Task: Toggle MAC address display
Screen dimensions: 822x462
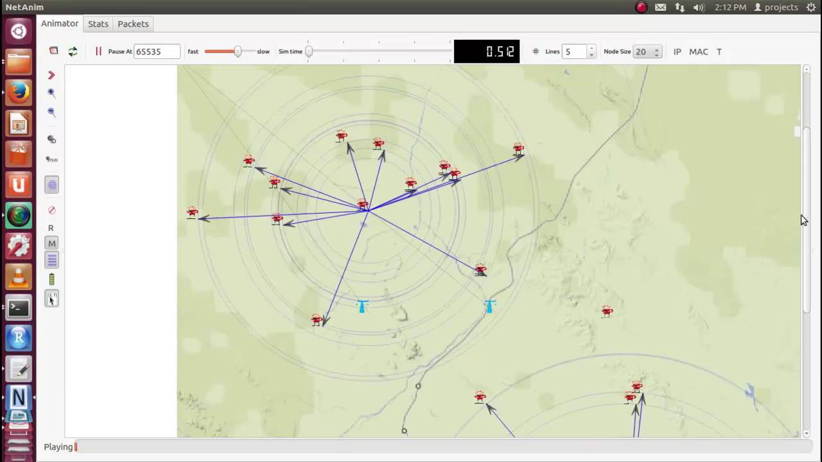Action: (699, 51)
